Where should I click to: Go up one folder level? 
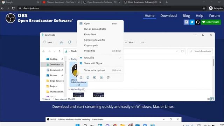59,51
